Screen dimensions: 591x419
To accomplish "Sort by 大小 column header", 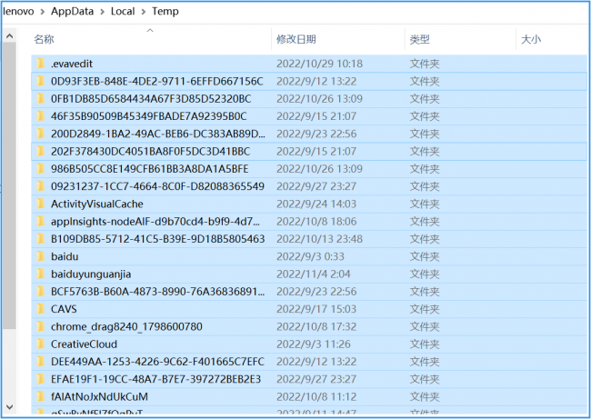I will 531,39.
